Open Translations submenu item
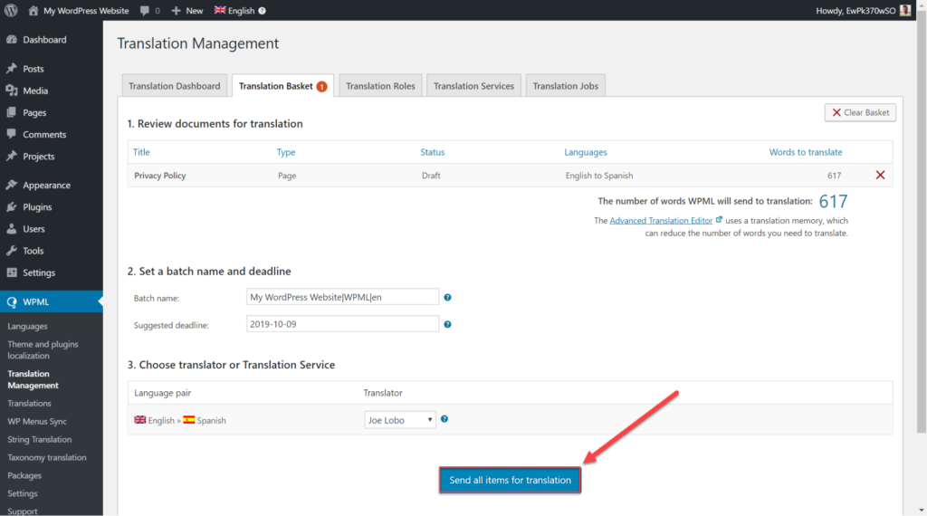 [29, 404]
